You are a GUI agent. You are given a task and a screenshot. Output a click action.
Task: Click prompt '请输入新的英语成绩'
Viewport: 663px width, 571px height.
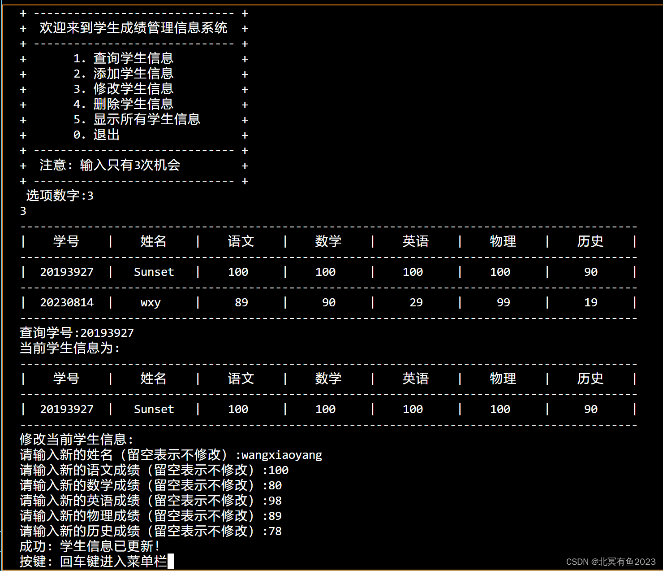[x=80, y=501]
